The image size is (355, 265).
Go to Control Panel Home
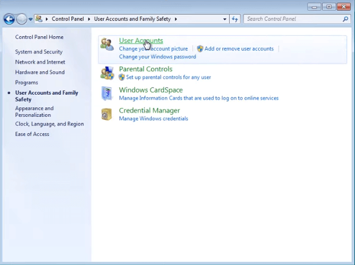[x=40, y=37]
